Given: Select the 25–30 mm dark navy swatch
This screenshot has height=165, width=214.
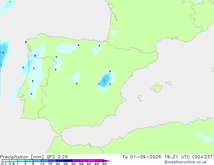Looking at the screenshot, I should click(68, 161).
